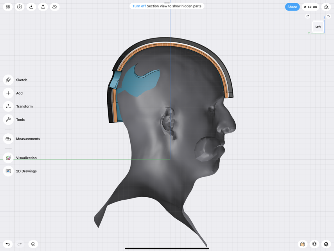Share the design
The image size is (334, 251).
tap(292, 7)
